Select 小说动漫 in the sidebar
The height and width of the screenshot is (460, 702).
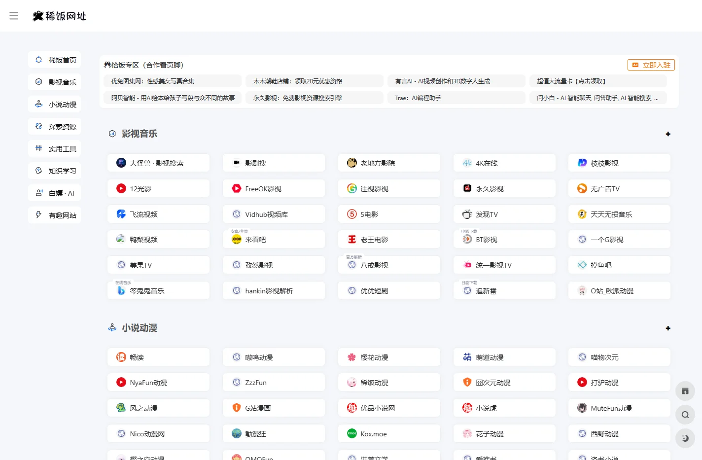(55, 104)
